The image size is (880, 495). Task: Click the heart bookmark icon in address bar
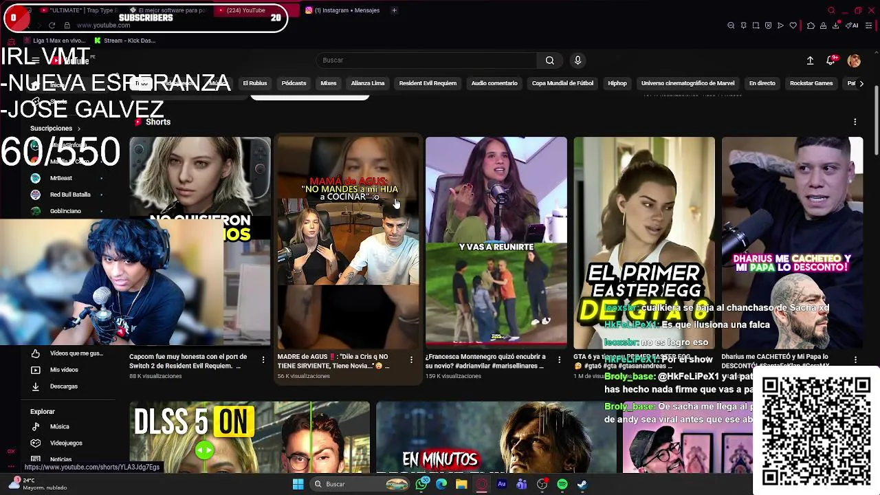(x=793, y=25)
